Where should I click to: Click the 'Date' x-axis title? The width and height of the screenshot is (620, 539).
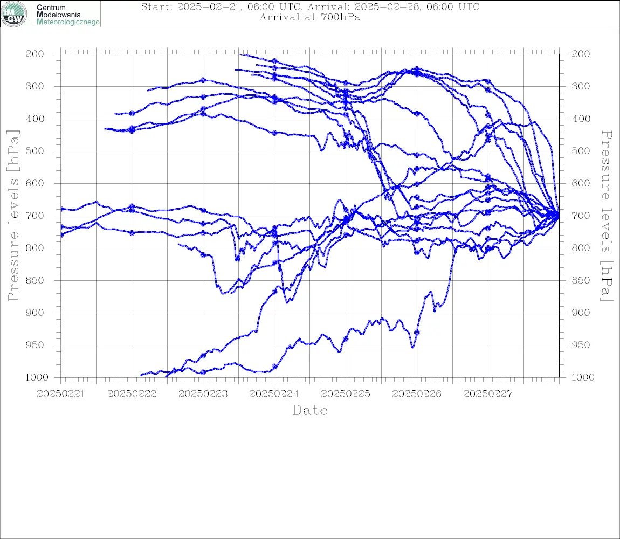coord(310,410)
